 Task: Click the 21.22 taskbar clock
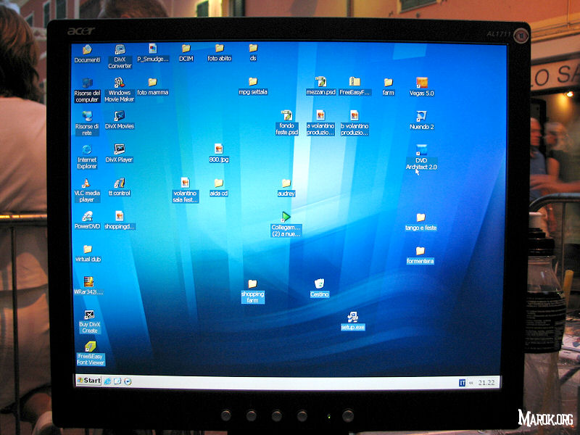486,383
